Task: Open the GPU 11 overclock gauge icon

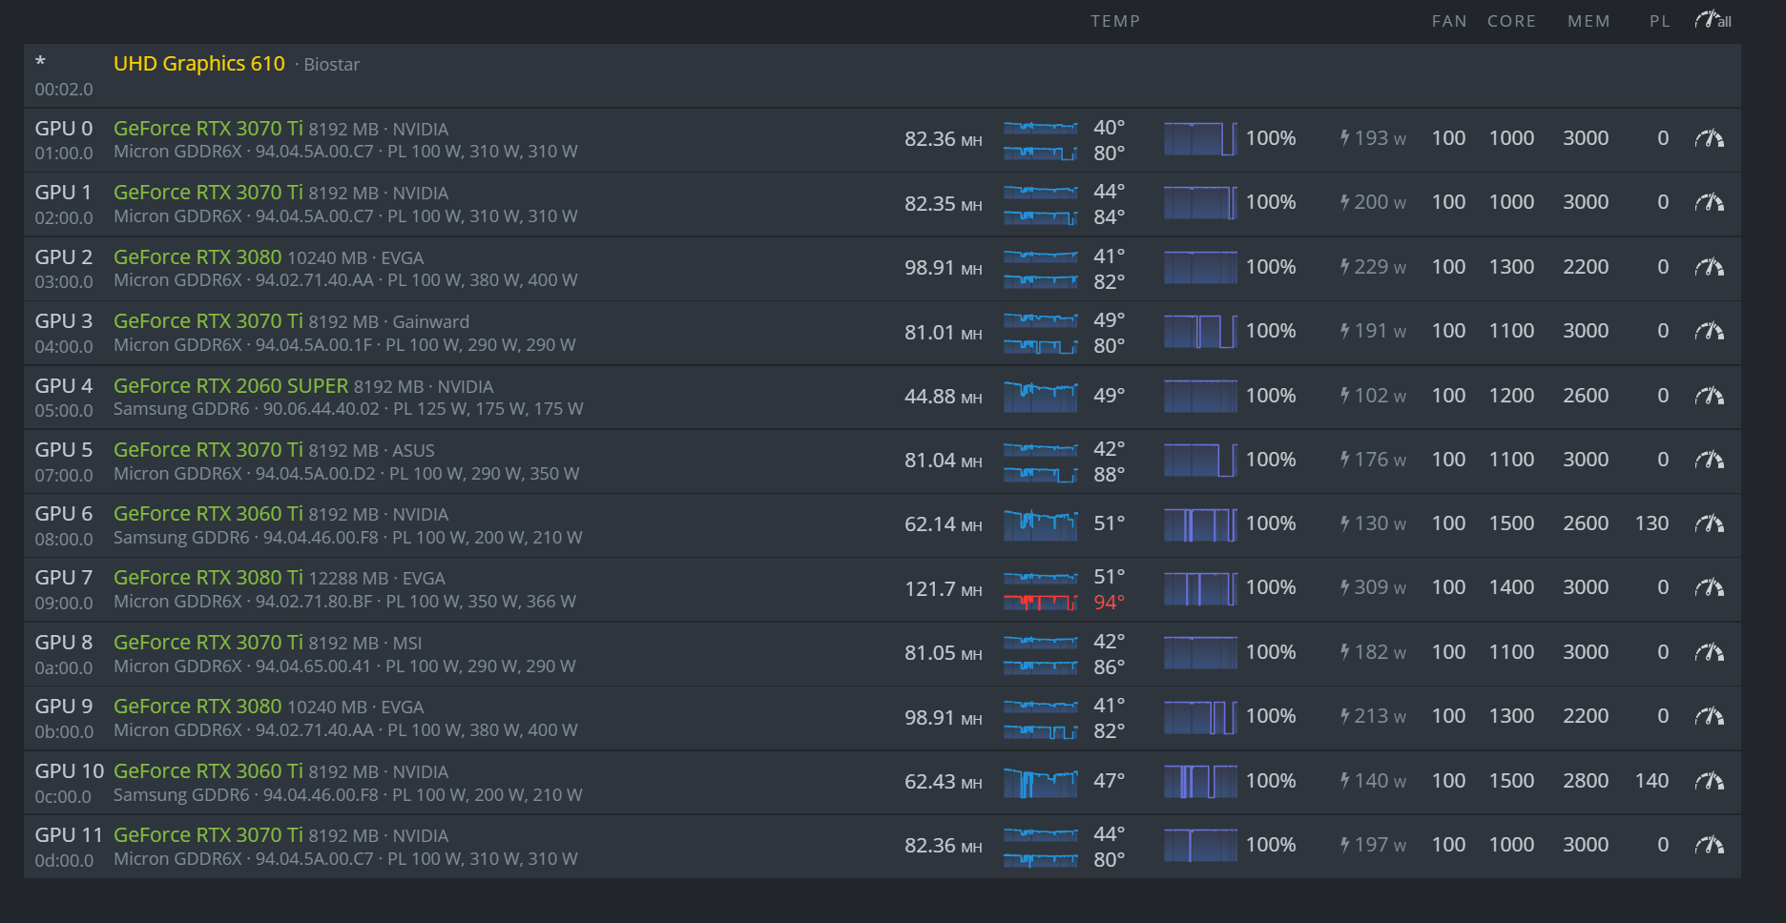Action: (x=1713, y=844)
